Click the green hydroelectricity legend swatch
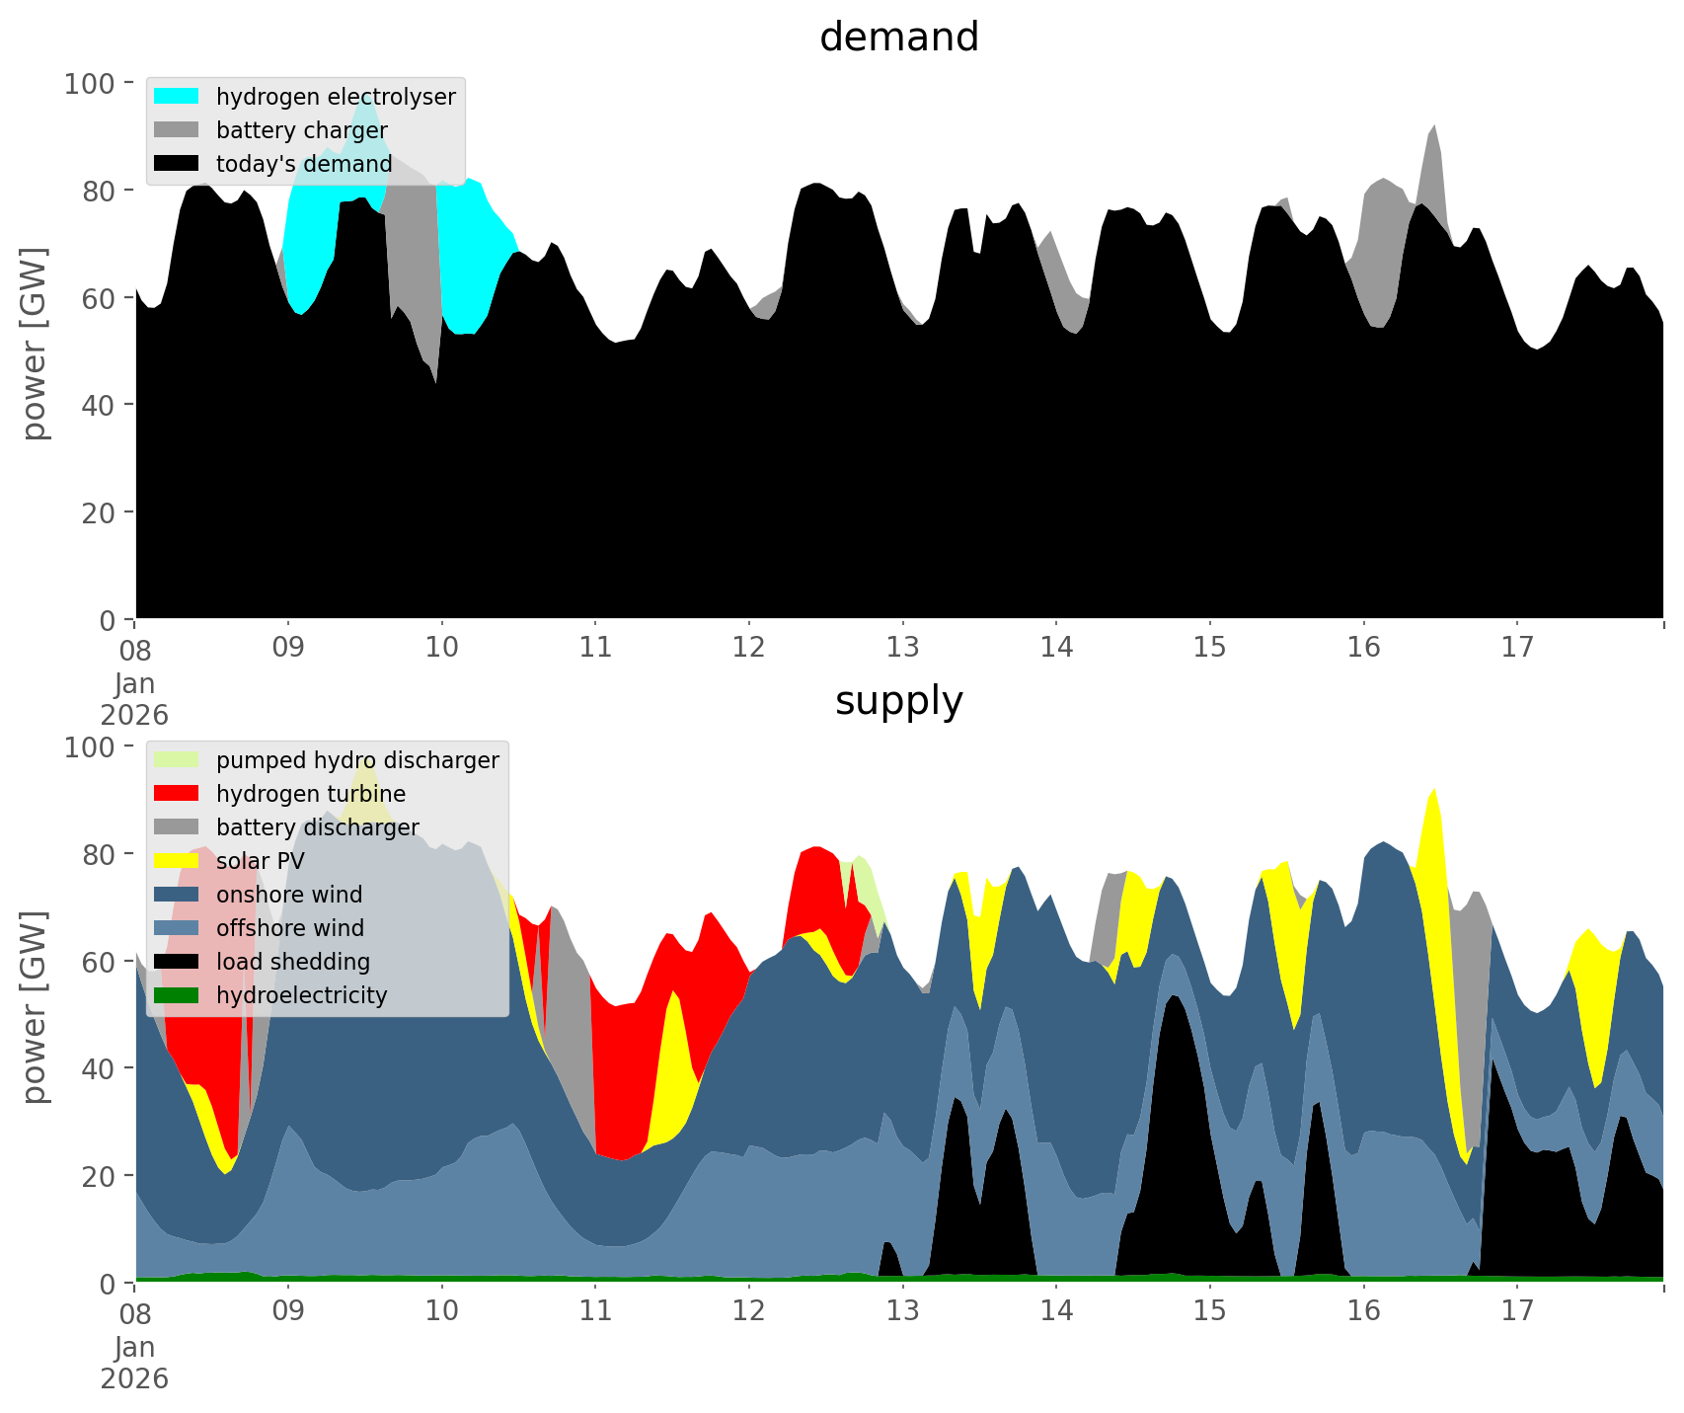The height and width of the screenshot is (1413, 1684). click(x=177, y=995)
